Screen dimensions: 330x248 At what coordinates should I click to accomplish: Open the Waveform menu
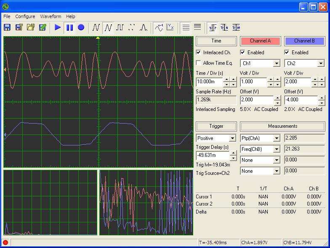tap(51, 16)
